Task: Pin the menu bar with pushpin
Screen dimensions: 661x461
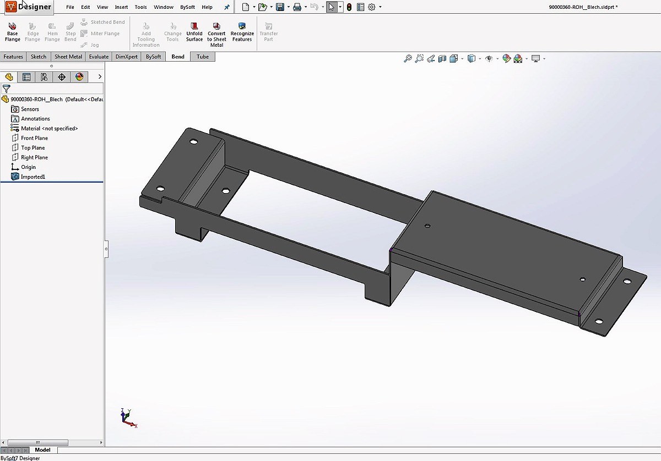Action: point(227,7)
